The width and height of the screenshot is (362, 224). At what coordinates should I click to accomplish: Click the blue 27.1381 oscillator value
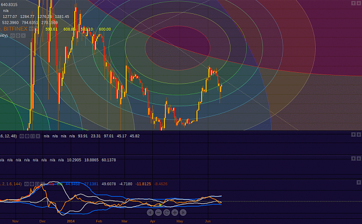click(91, 184)
